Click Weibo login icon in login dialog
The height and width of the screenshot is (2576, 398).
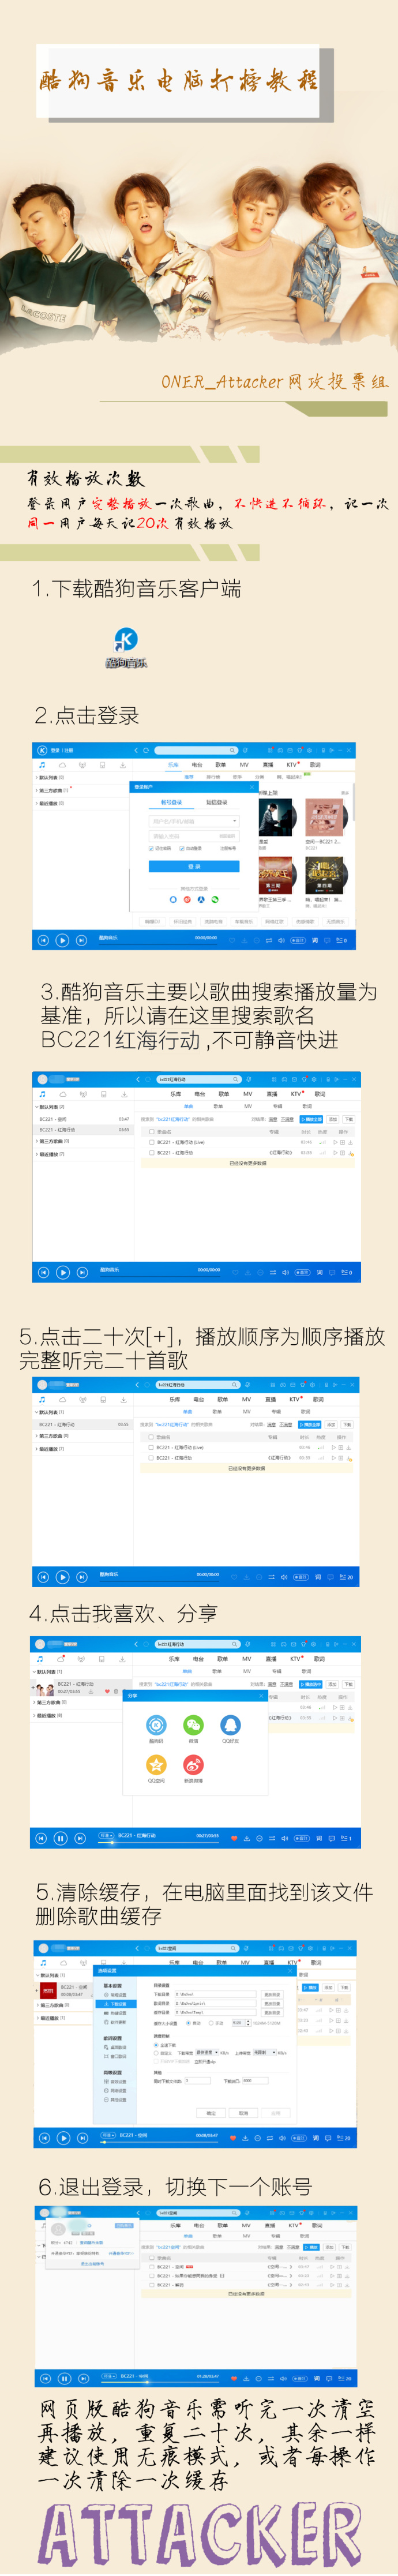tap(186, 899)
